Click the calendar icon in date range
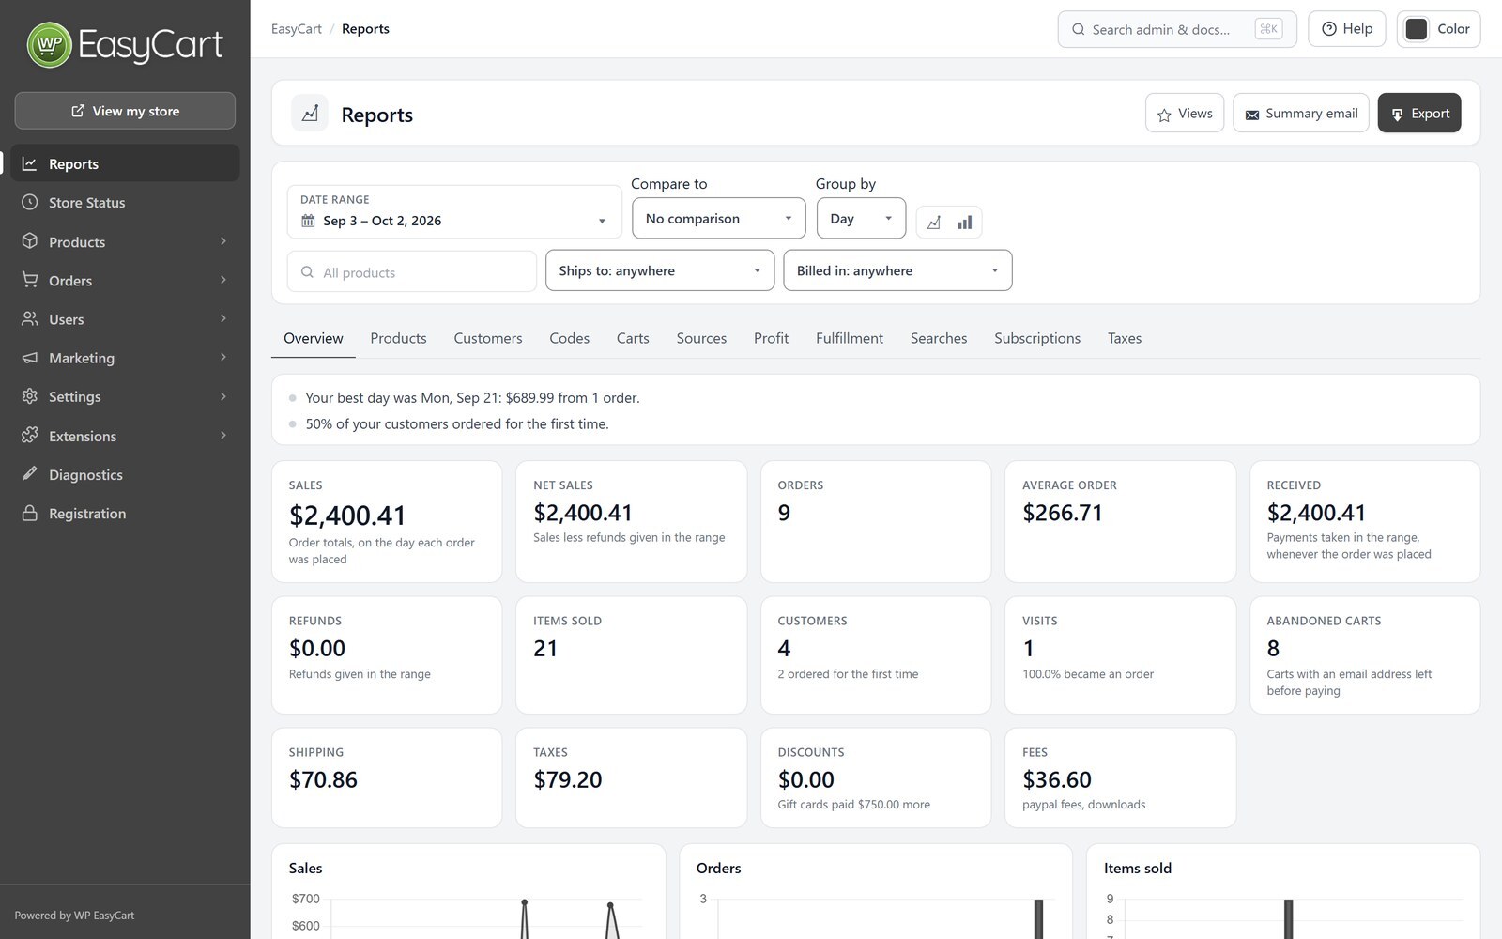This screenshot has height=939, width=1502. pyautogui.click(x=308, y=221)
